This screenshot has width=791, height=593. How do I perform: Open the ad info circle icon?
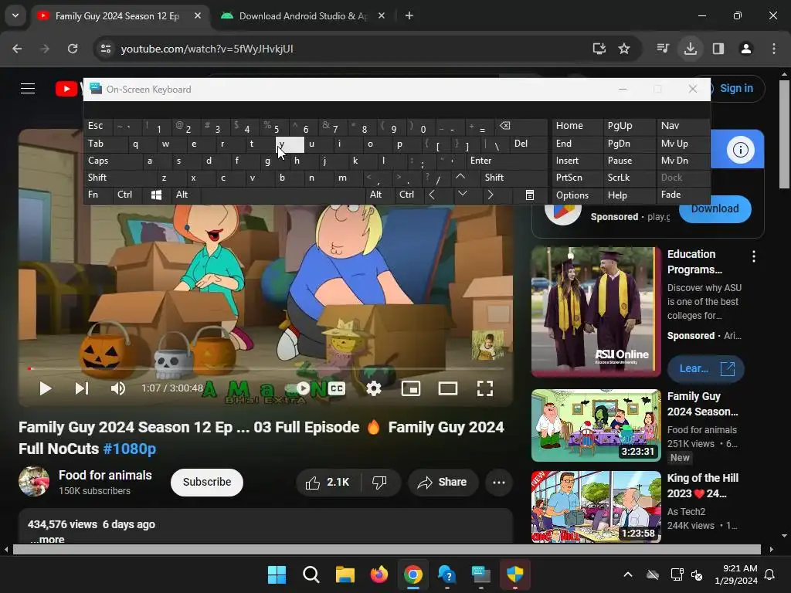tap(740, 150)
